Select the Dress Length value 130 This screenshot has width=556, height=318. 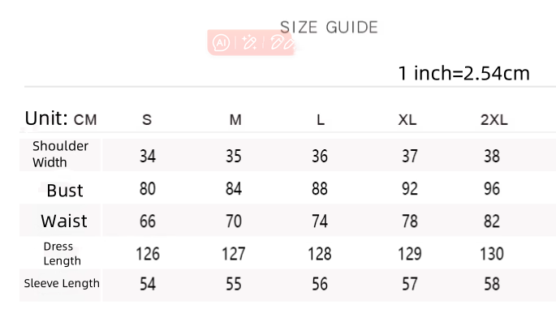[x=492, y=254]
